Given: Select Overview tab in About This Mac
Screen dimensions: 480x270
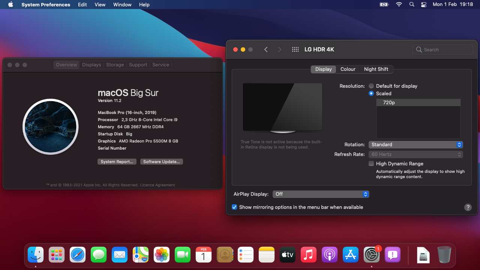Looking at the screenshot, I should tap(66, 64).
